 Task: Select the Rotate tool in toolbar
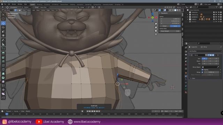(3, 27)
